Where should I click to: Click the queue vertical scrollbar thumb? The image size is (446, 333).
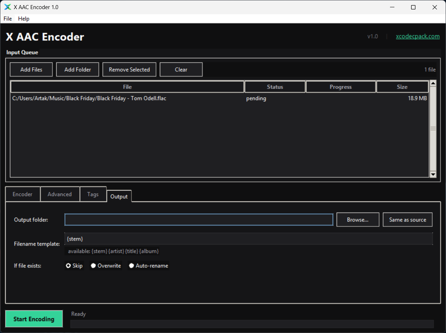click(x=433, y=129)
